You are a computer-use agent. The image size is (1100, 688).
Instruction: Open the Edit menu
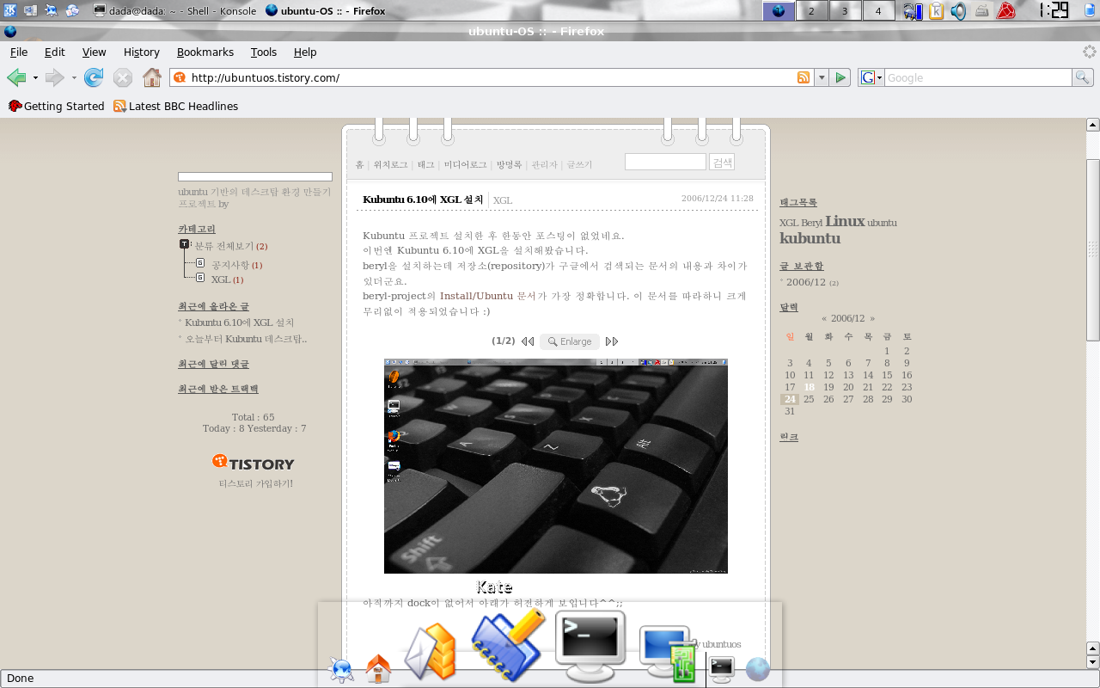click(x=55, y=52)
